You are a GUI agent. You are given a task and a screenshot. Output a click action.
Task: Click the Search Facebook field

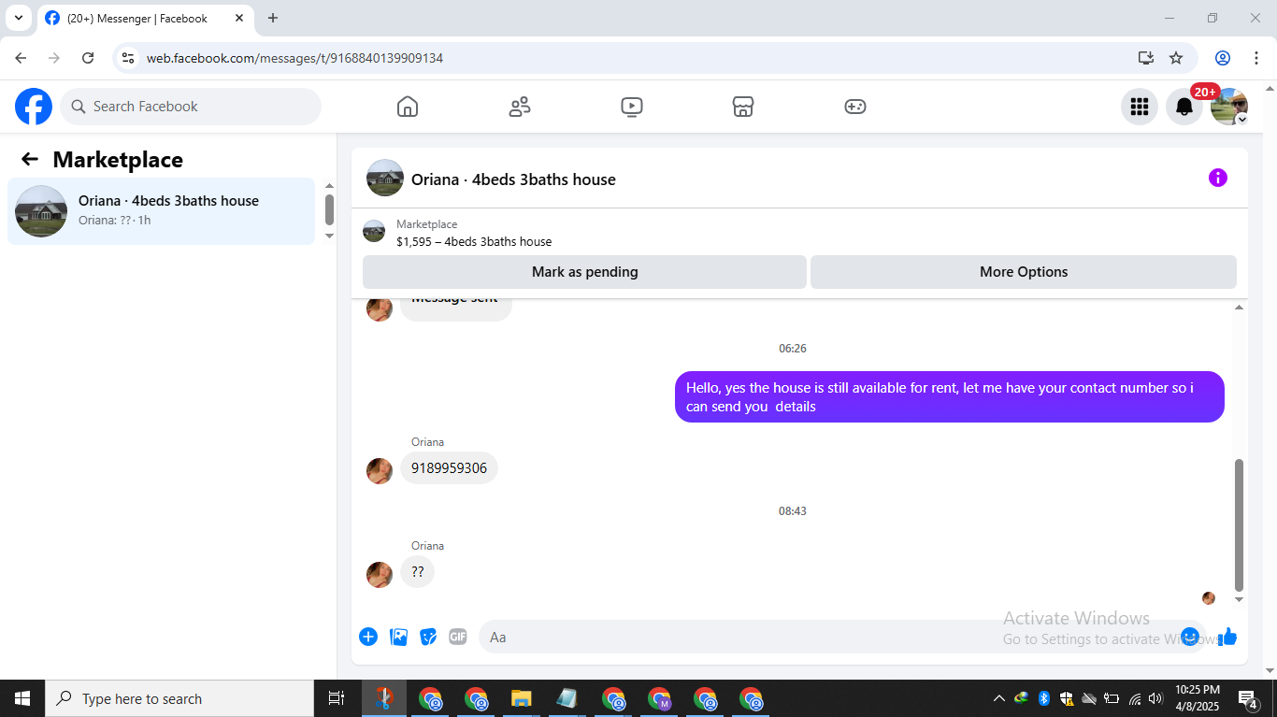coord(191,107)
